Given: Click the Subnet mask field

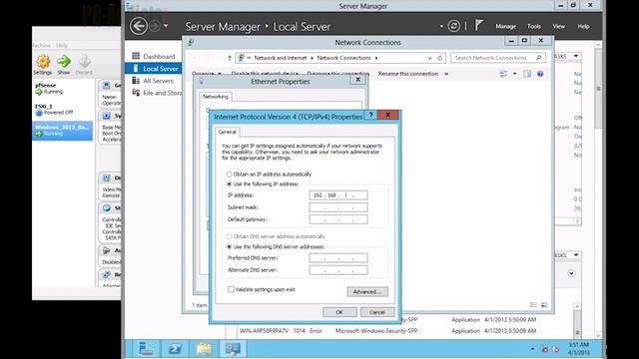Looking at the screenshot, I should tap(338, 207).
